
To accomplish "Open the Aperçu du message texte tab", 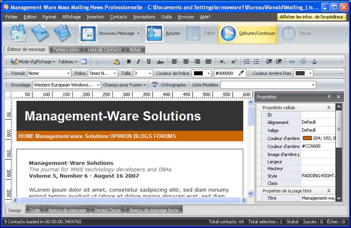I will (154, 210).
